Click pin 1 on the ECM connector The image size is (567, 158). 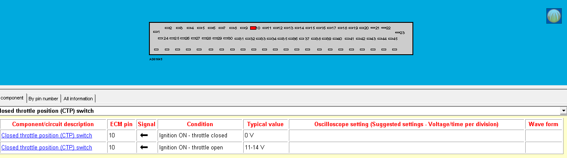pyautogui.click(x=157, y=32)
